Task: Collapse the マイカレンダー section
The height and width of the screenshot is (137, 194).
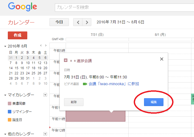Action: click(5, 95)
